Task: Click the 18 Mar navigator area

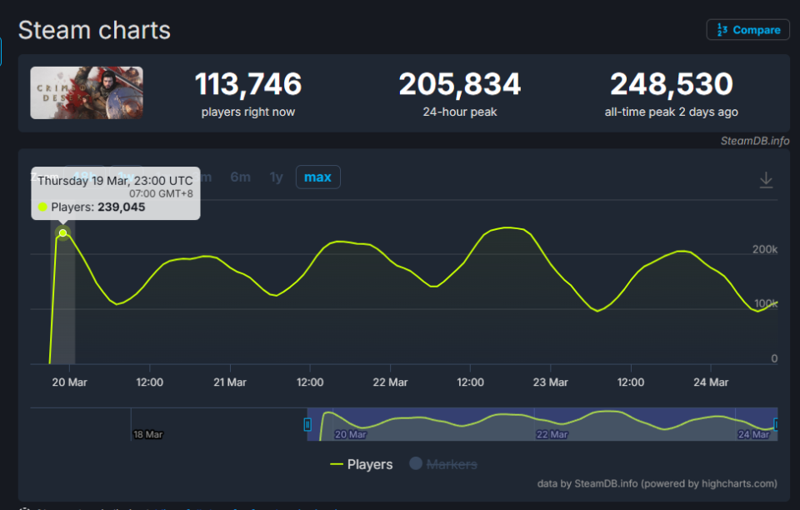Action: pos(148,434)
